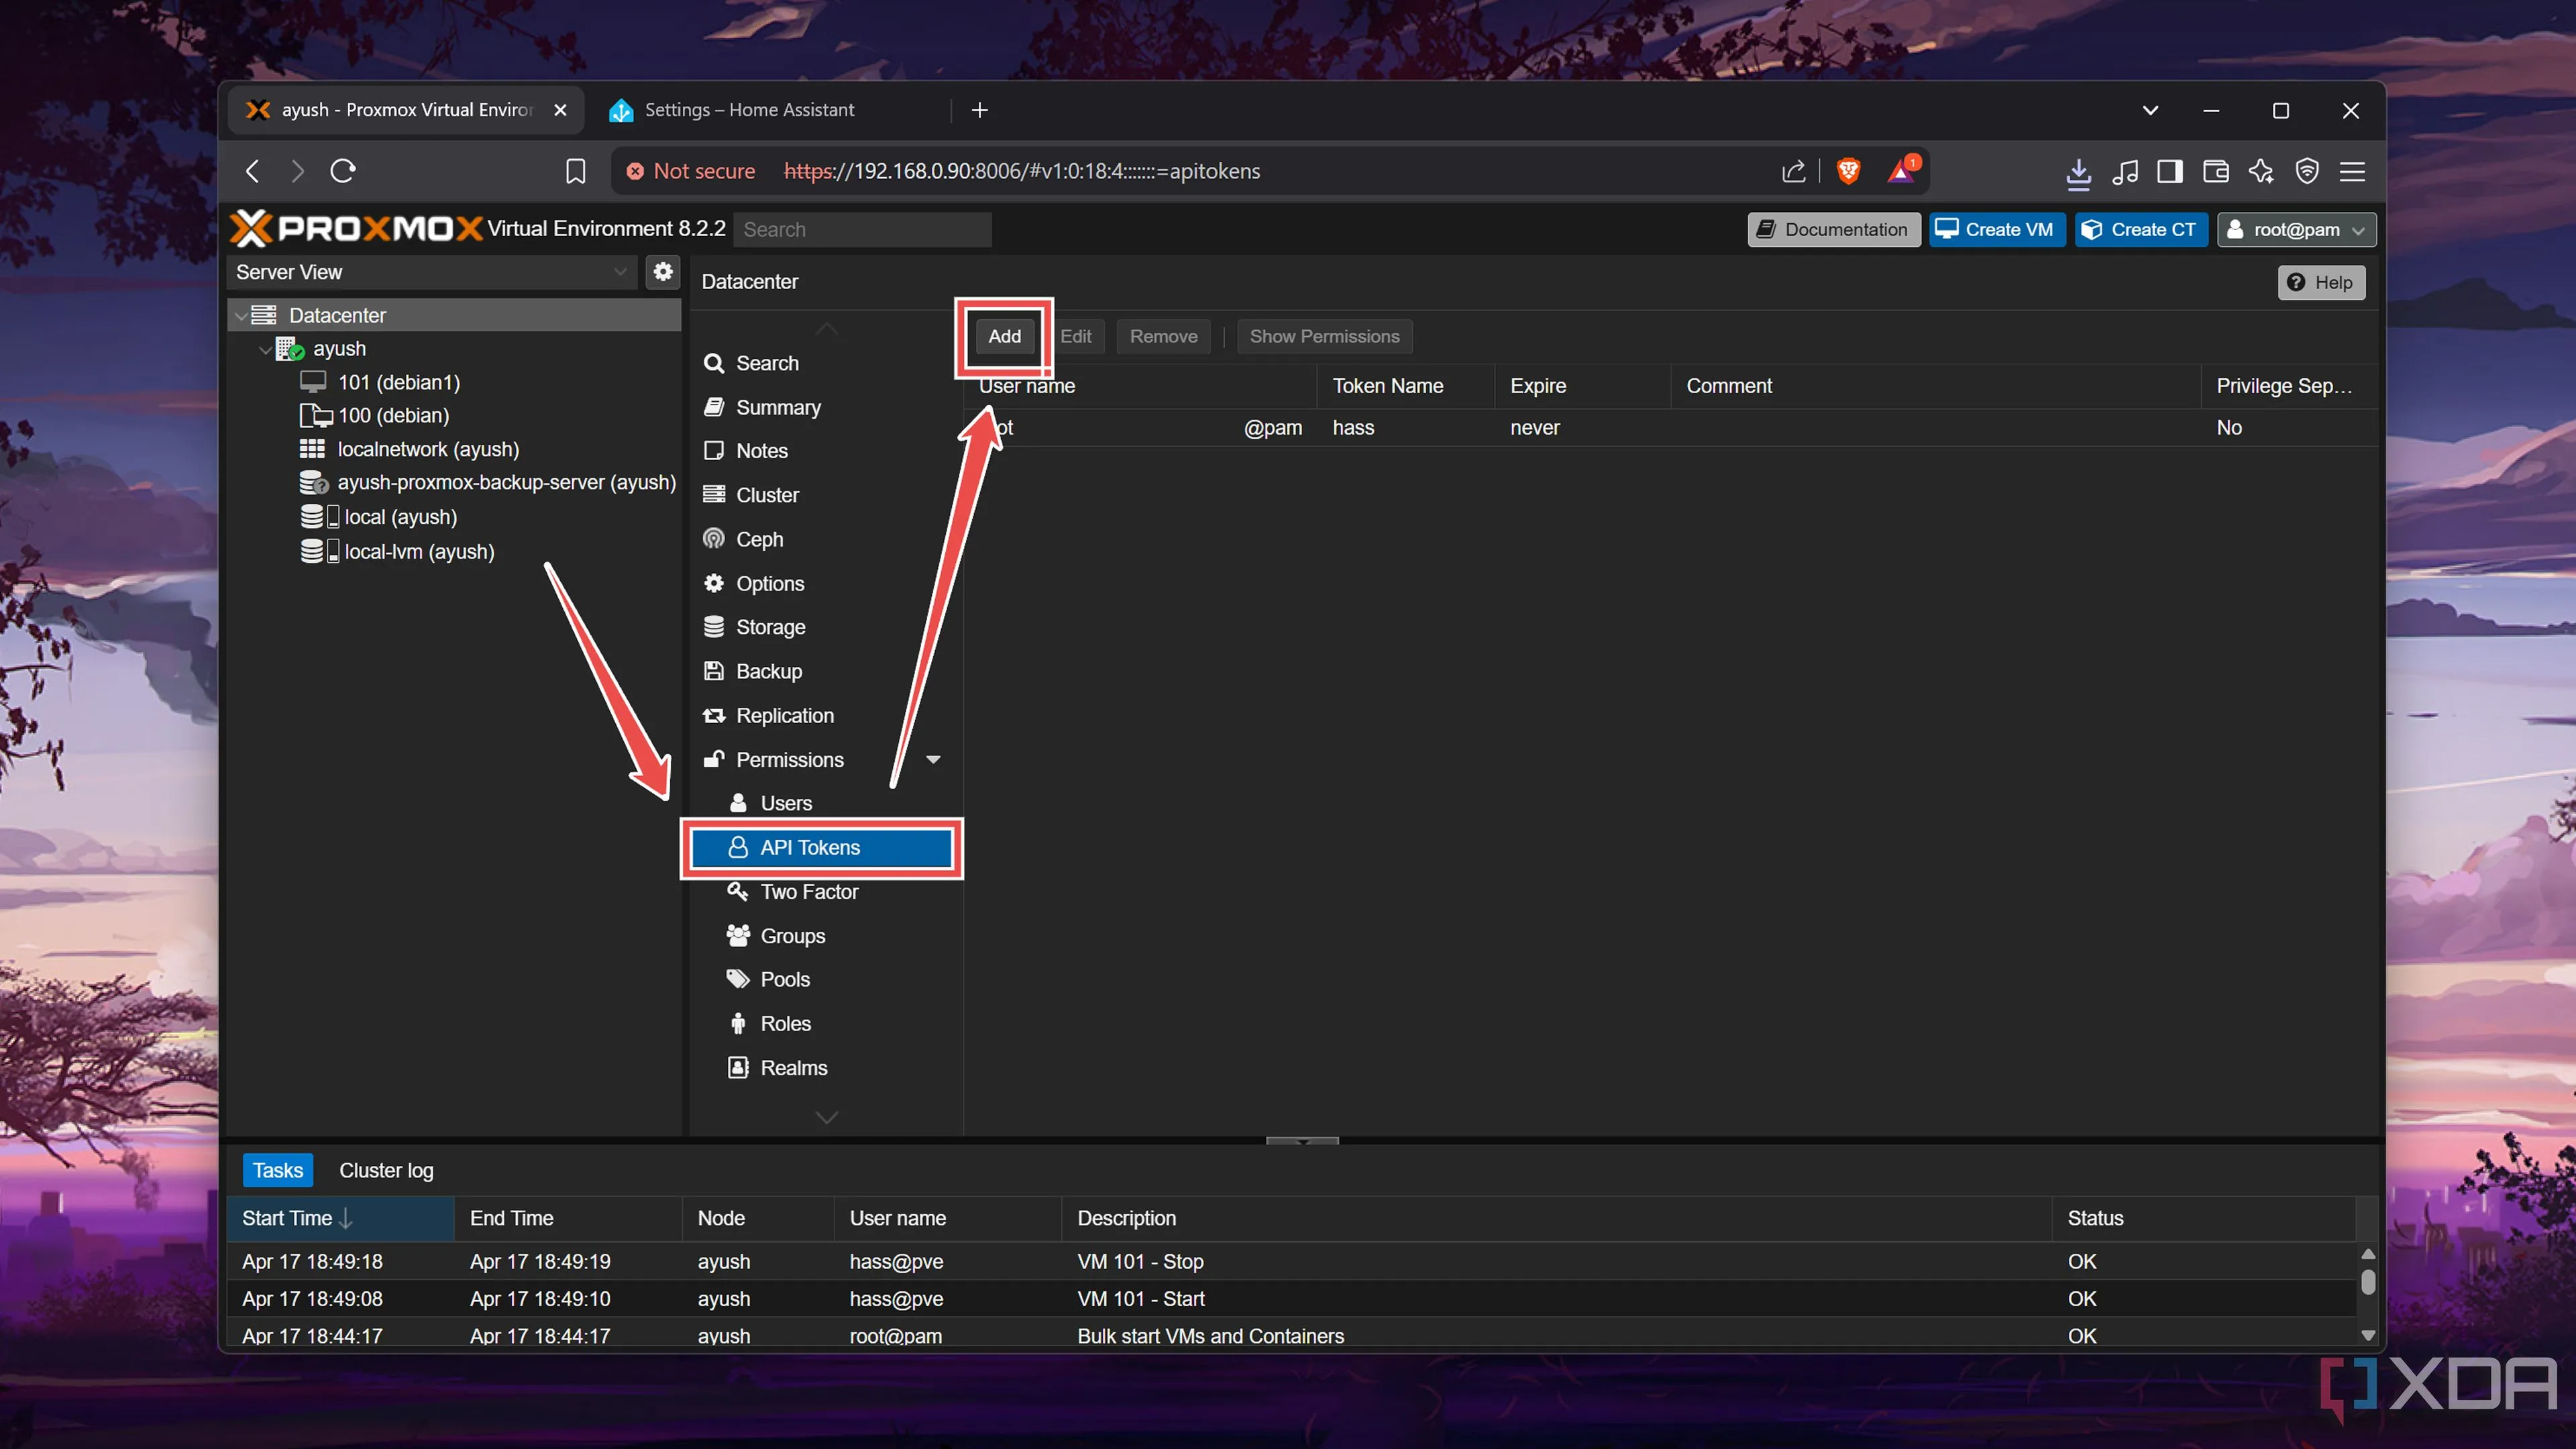Open Brave Shields lion icon
This screenshot has width=2576, height=1449.
click(1848, 171)
